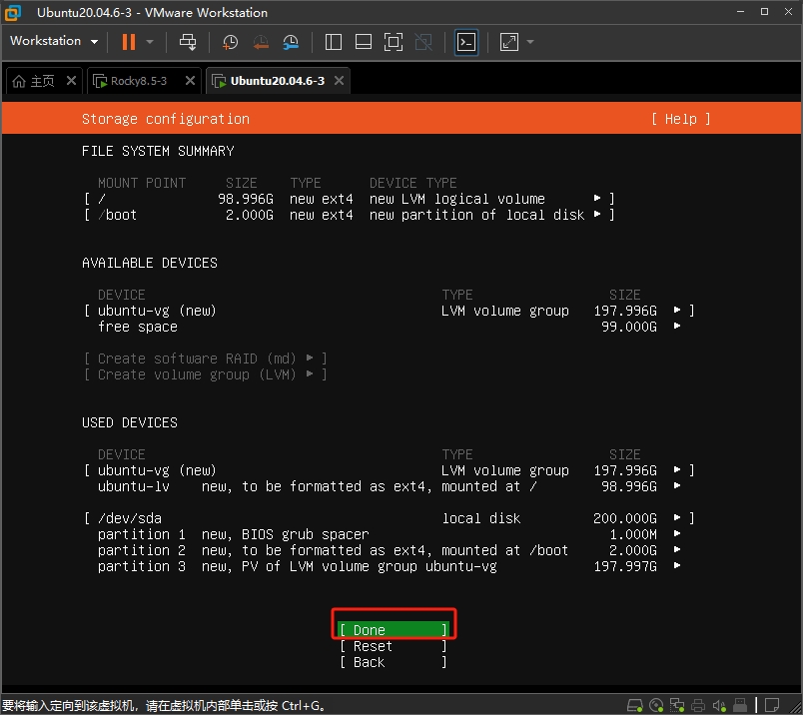Viewport: 803px width, 715px height.
Task: Click the stretch guest display icon
Action: [509, 42]
